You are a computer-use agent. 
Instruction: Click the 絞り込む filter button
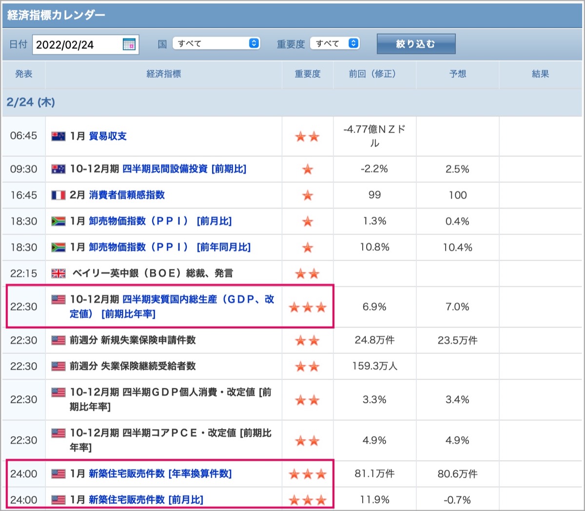tap(416, 44)
